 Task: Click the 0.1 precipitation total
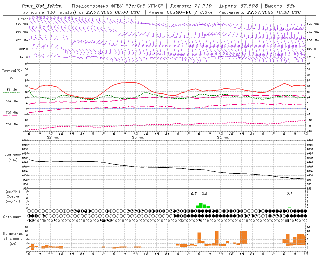pyautogui.click(x=289, y=193)
